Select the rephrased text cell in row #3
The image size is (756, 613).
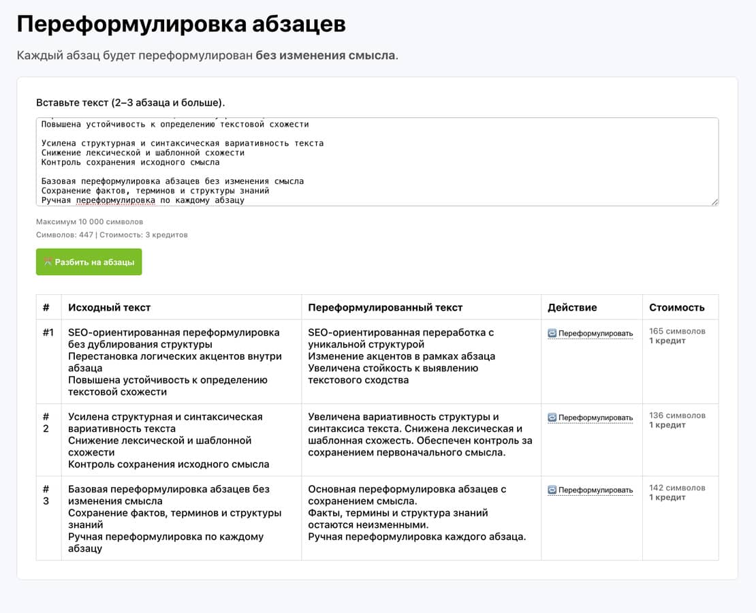click(420, 513)
